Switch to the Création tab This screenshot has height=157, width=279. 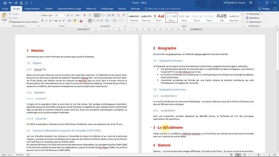[48, 9]
